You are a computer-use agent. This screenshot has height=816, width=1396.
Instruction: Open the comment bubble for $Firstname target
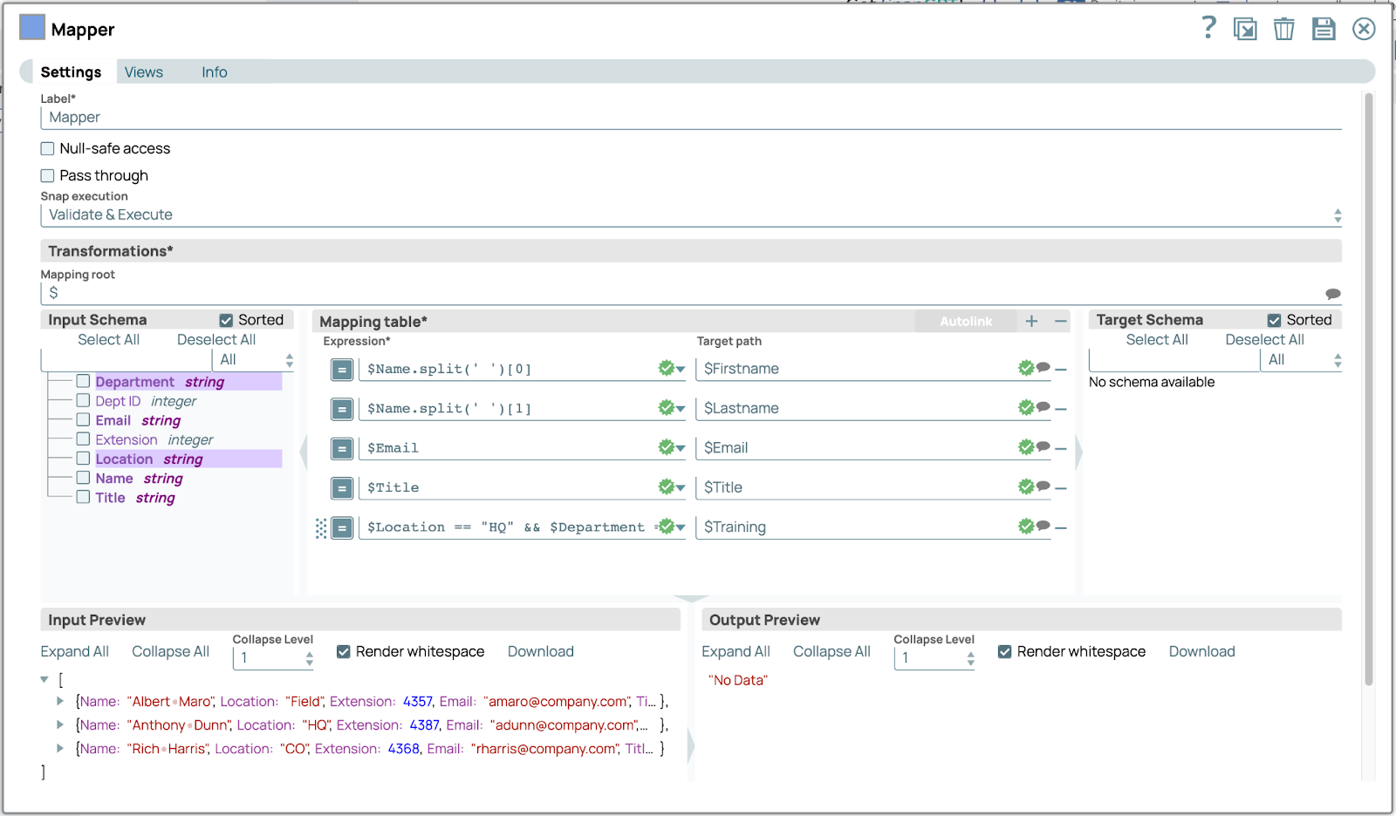1044,368
